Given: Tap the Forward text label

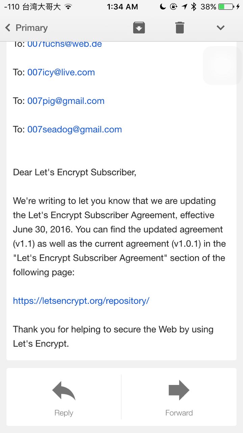Looking at the screenshot, I should pyautogui.click(x=179, y=413).
